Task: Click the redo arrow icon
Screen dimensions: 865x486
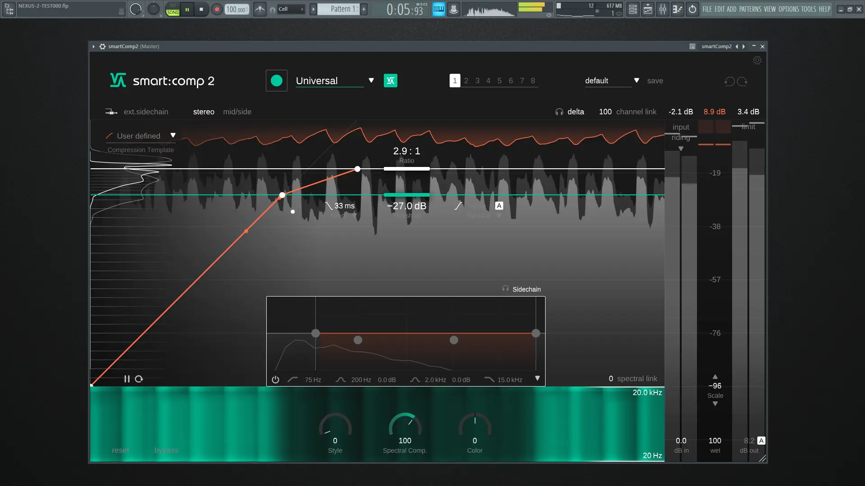Action: click(742, 81)
